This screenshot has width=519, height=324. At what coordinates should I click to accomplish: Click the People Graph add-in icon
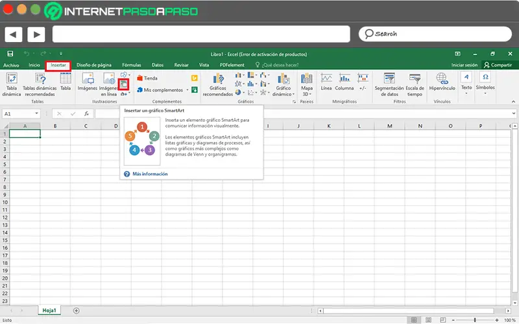195,89
